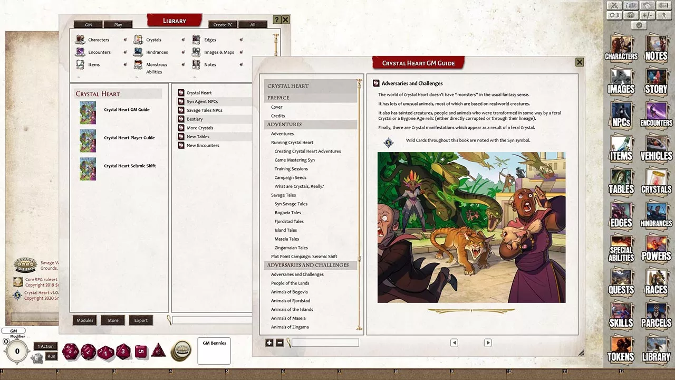
Task: Pick the d20 die from the dice tray
Action: click(x=71, y=351)
